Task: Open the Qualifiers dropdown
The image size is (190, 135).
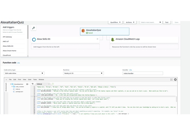Action: pyautogui.click(x=115, y=22)
